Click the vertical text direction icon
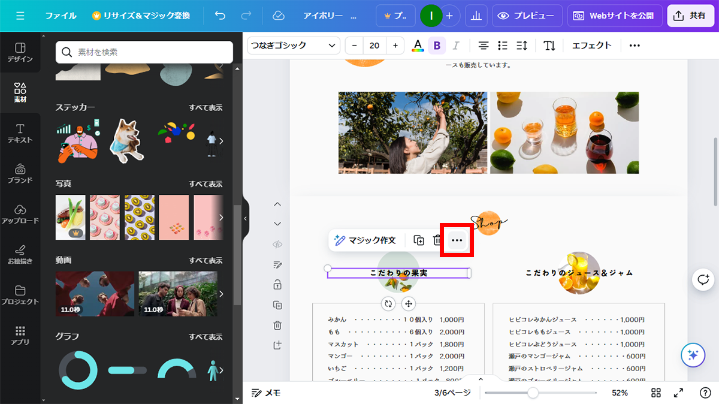This screenshot has width=719, height=404. click(549, 46)
